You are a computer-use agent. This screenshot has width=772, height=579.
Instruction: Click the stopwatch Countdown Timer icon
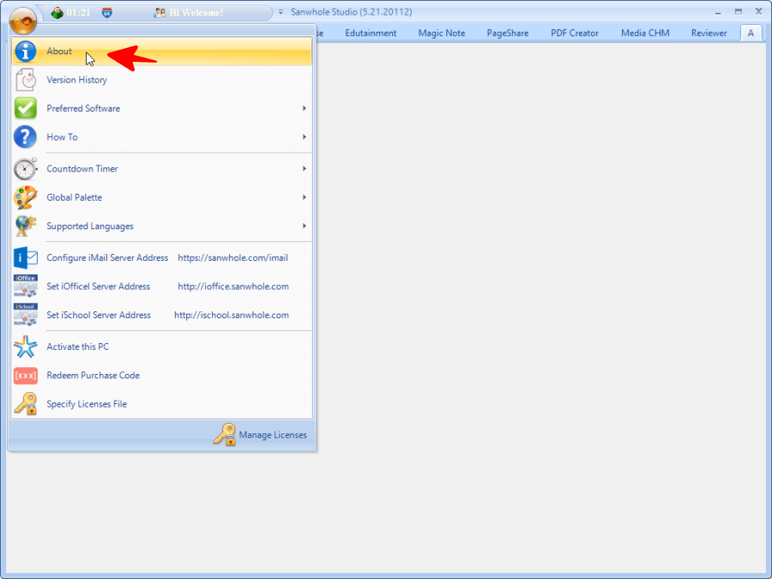click(x=25, y=169)
